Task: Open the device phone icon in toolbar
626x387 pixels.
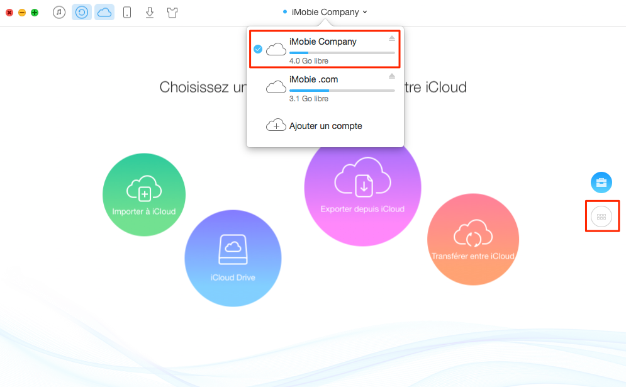Action: (x=127, y=13)
